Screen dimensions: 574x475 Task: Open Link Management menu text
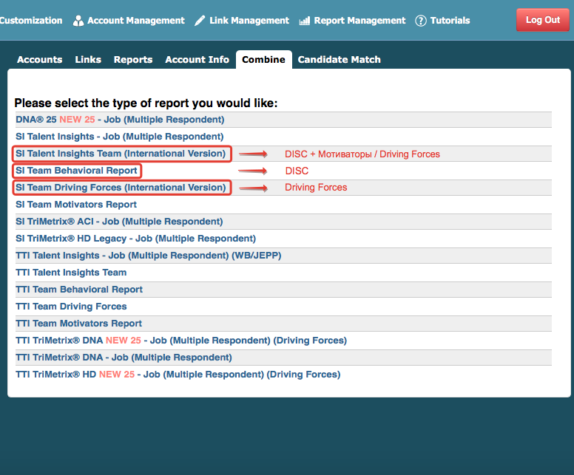point(249,21)
